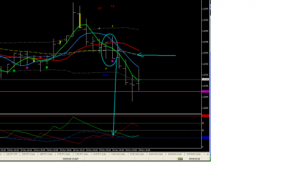Open the EURJPY,Daily chart tab

[x=28, y=154]
